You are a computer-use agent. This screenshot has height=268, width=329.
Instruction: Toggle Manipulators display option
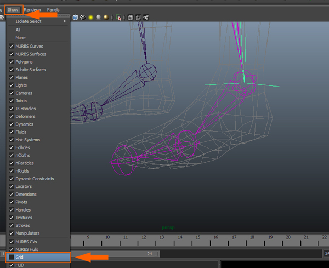[38, 233]
